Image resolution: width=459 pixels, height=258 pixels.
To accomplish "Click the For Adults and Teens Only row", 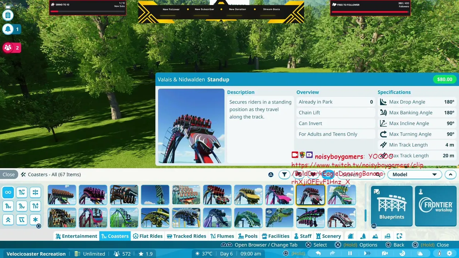I will point(336,134).
